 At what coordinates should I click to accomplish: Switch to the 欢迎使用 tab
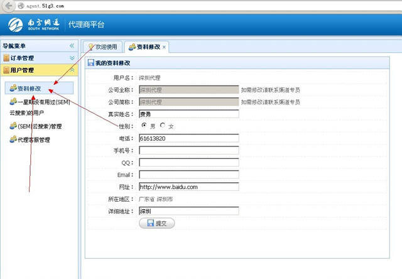pyautogui.click(x=102, y=46)
